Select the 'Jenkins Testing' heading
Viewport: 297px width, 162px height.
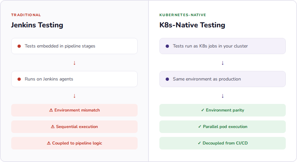(37, 25)
